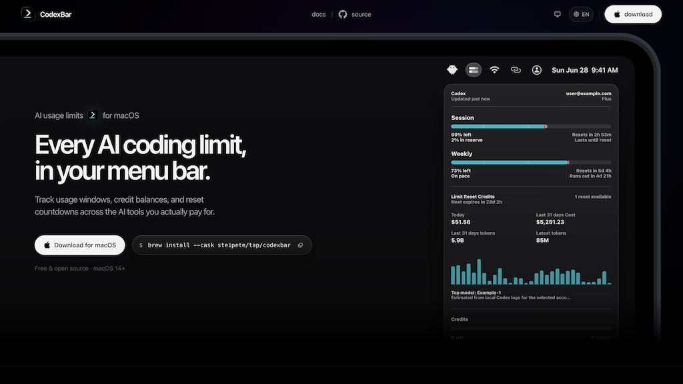Click the Apple icon in top download button
This screenshot has height=384, width=683.
(617, 15)
